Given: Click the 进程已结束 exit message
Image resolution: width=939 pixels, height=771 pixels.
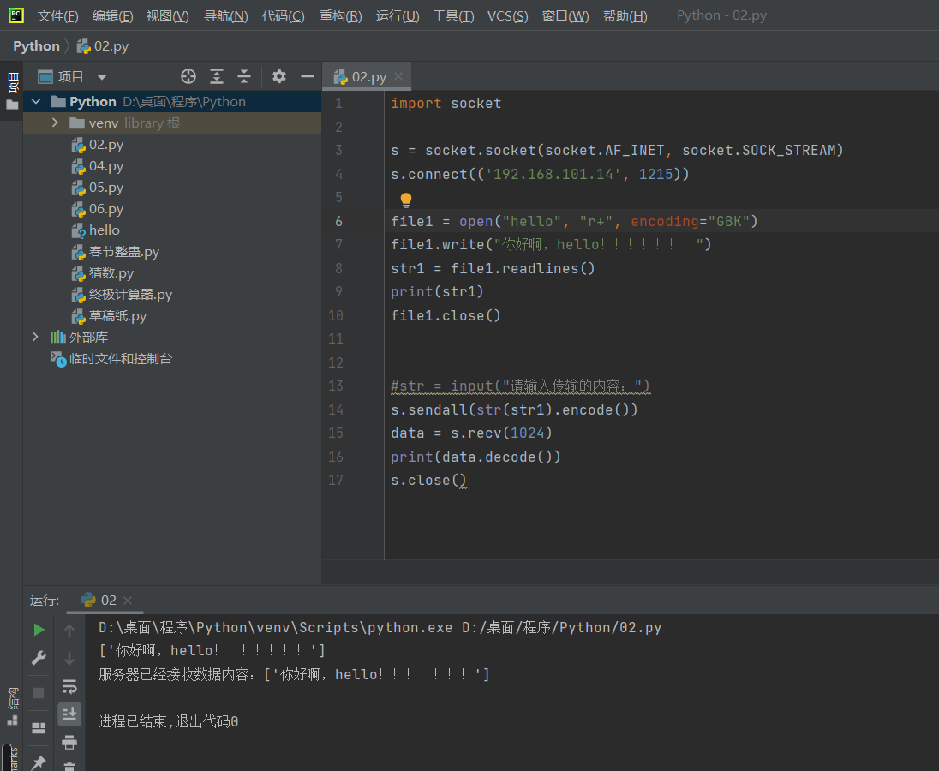Looking at the screenshot, I should [x=168, y=722].
